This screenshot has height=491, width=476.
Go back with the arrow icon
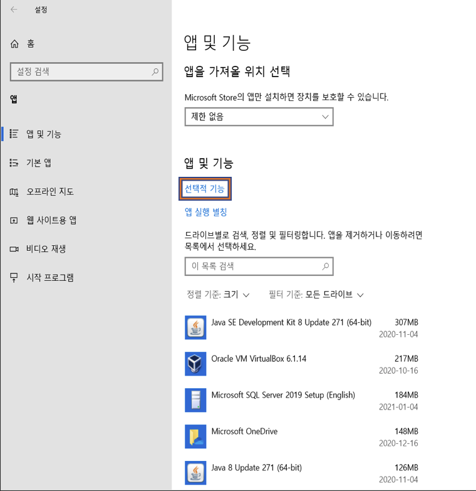click(14, 9)
